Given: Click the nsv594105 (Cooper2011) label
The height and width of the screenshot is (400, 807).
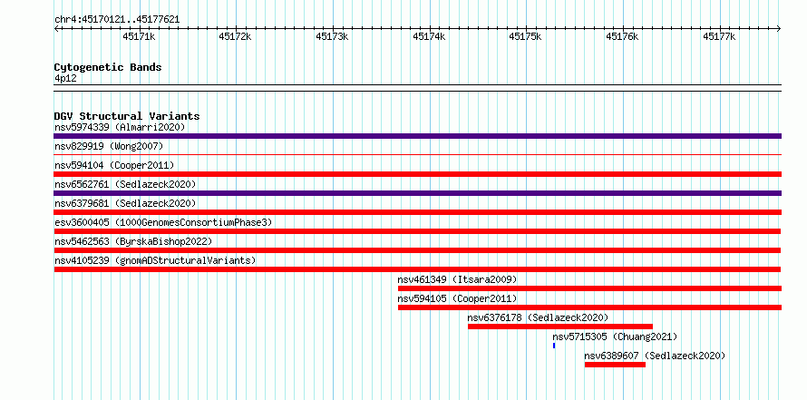Looking at the screenshot, I should 457,298.
